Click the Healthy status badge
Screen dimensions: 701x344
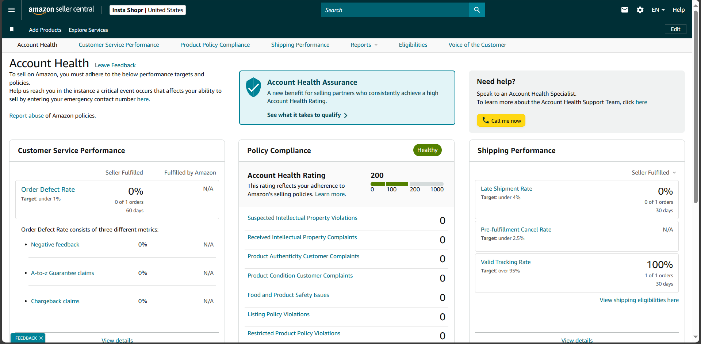coord(427,150)
